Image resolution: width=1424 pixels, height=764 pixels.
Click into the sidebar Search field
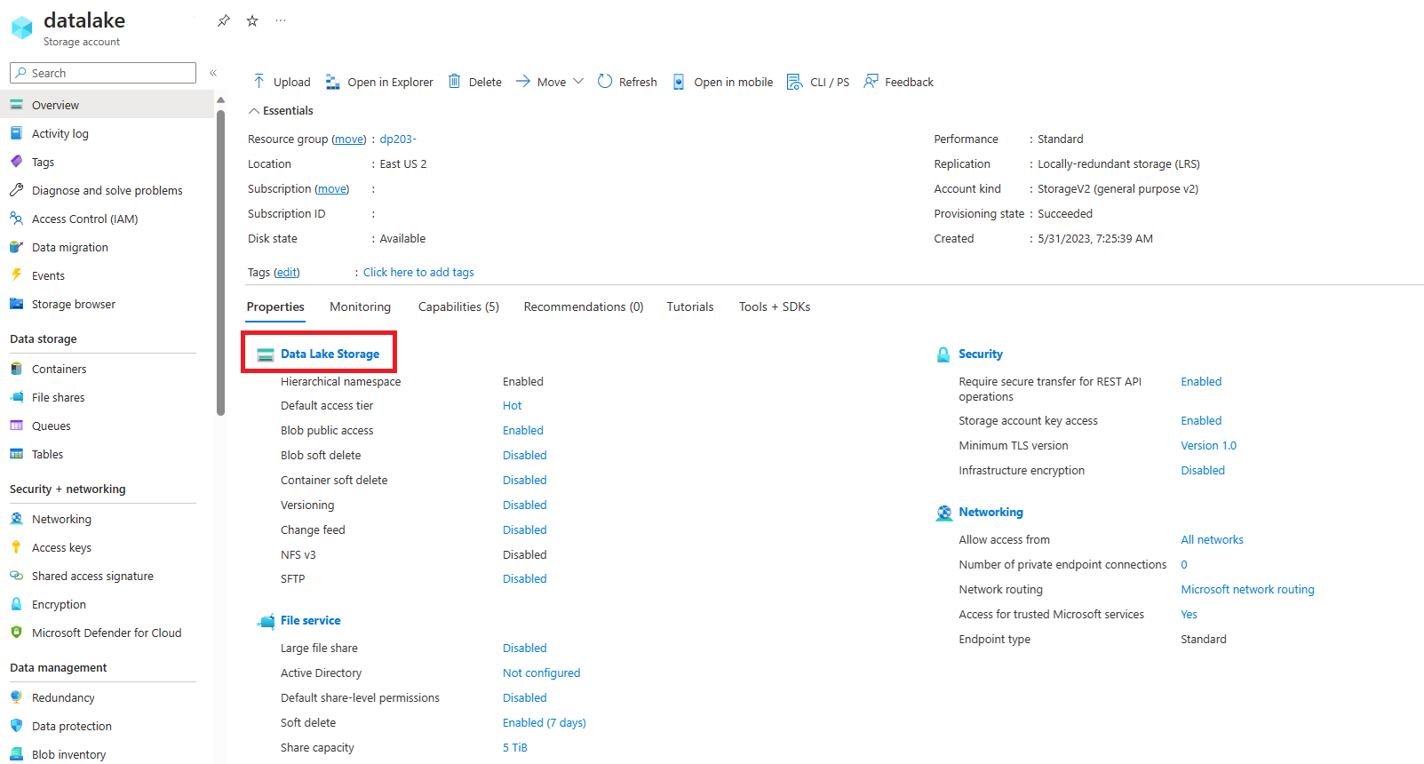(x=103, y=73)
